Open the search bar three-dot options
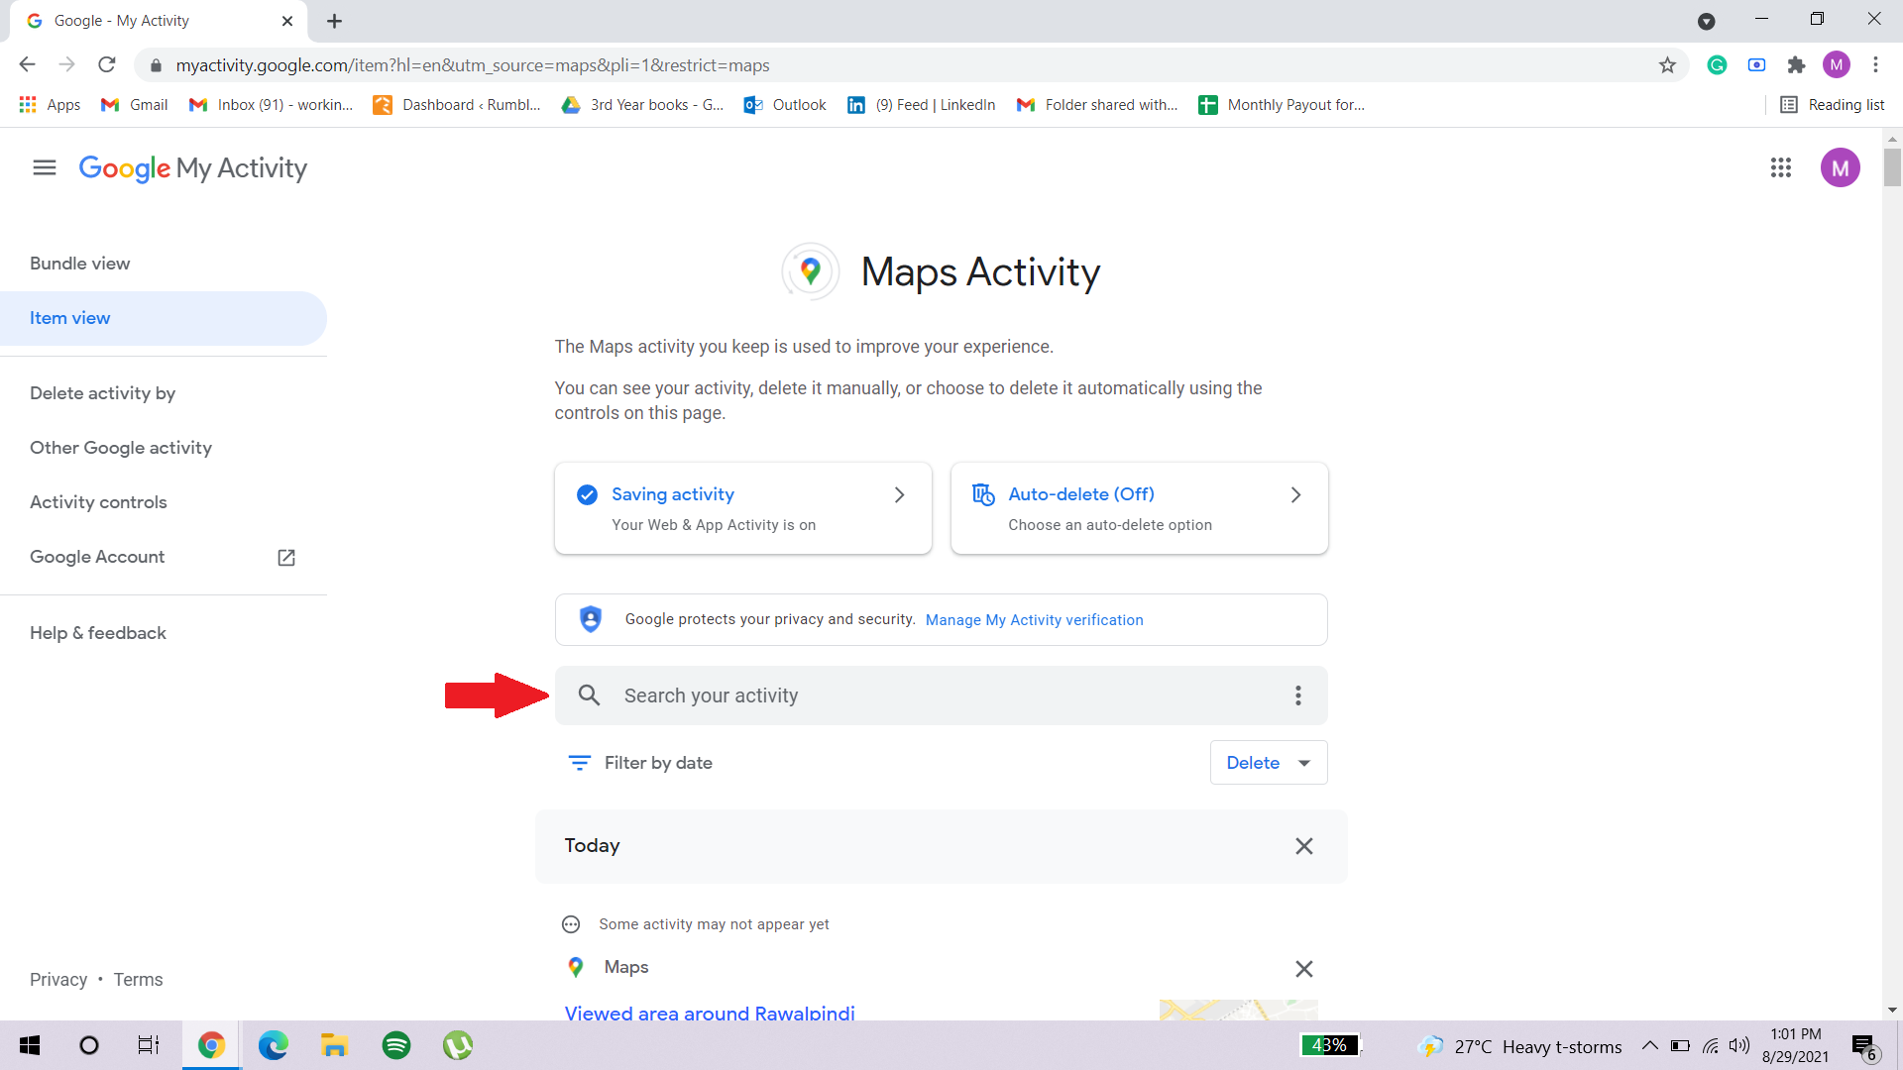Viewport: 1903px width, 1070px height. pos(1297,695)
